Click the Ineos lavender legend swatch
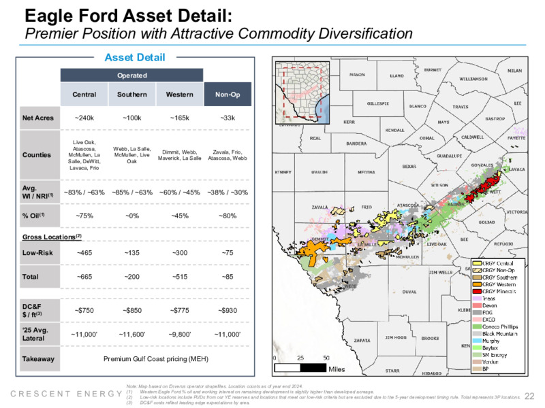Screen dimensions: 545x408 (477, 299)
